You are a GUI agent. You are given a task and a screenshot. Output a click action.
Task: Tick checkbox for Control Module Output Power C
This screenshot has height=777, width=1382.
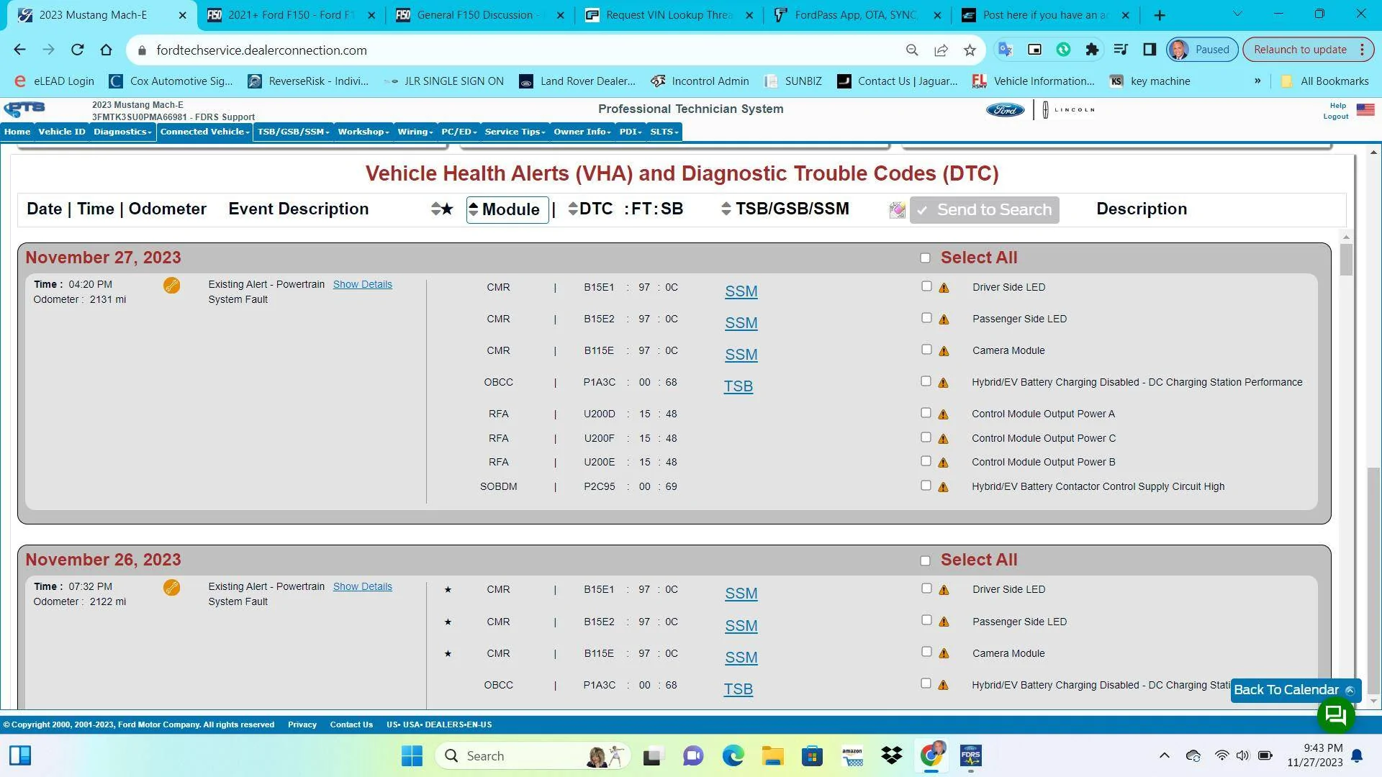point(926,437)
